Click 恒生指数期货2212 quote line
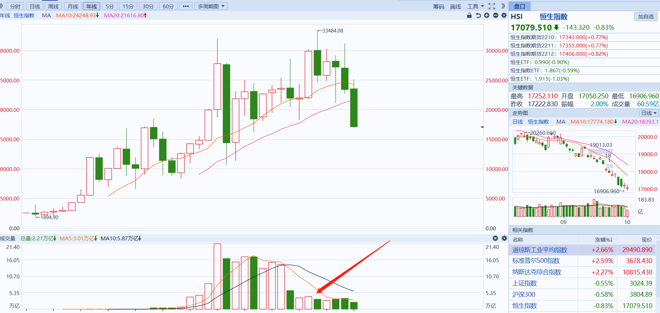This screenshot has height=313, width=660. (559, 54)
